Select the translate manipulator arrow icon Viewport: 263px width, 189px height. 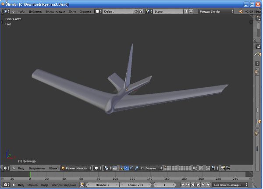coord(127,168)
